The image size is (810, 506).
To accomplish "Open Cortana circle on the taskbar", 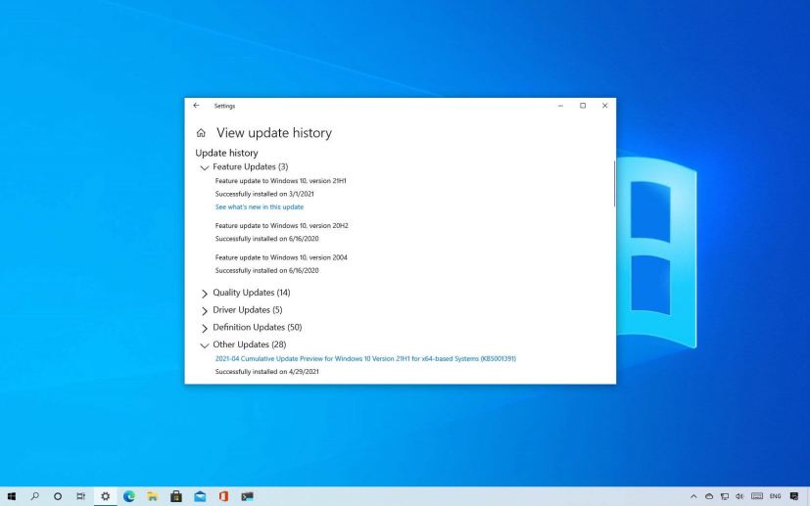I will pos(58,496).
